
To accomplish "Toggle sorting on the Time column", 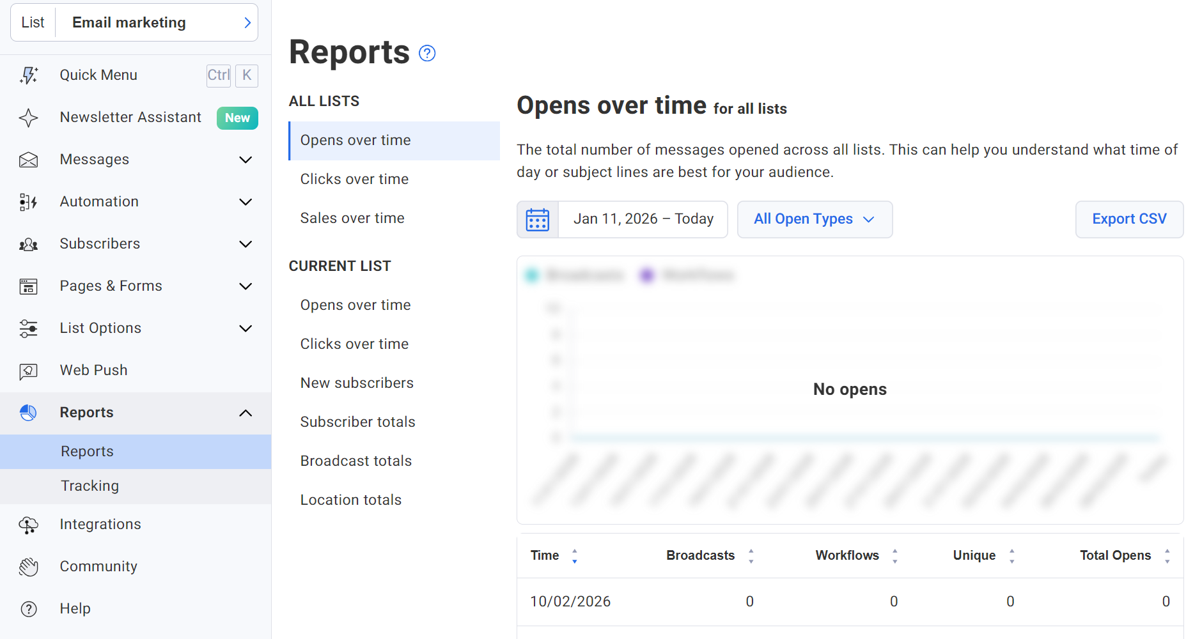I will (574, 555).
